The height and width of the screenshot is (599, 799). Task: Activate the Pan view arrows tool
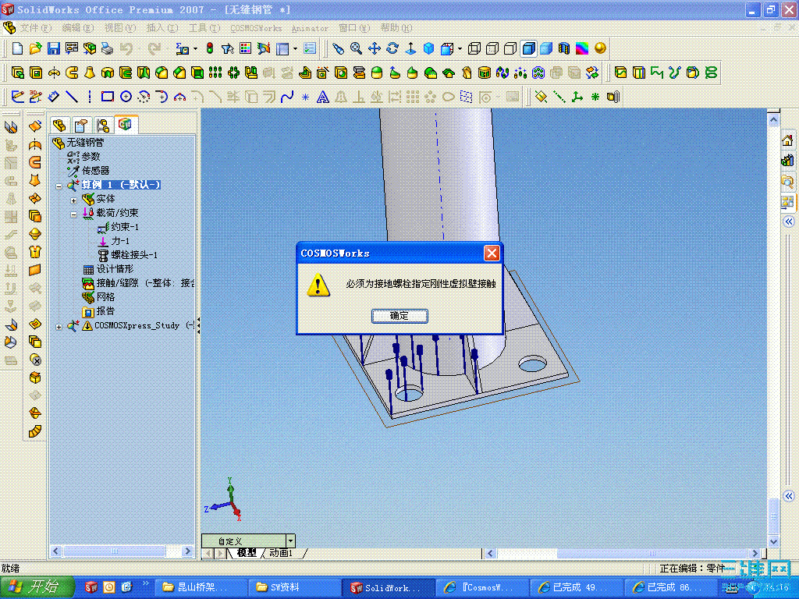(374, 48)
